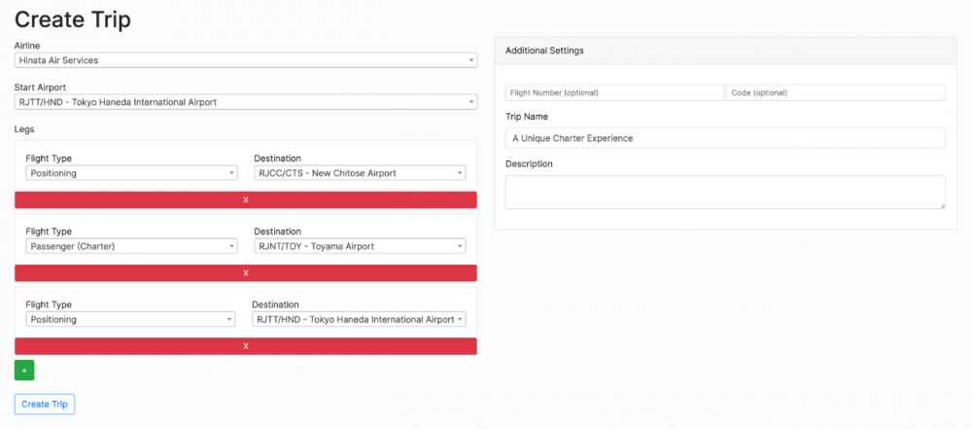The height and width of the screenshot is (429, 972).
Task: Open the Passenger (Charter) flight type dropdown
Action: tap(131, 246)
